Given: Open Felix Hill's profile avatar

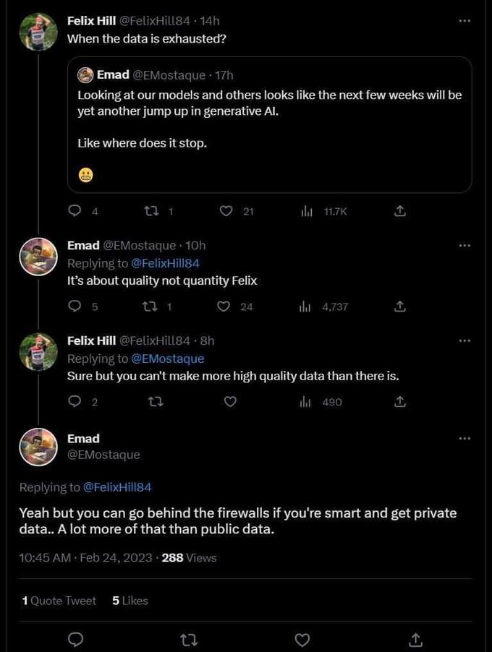Looking at the screenshot, I should 38,32.
